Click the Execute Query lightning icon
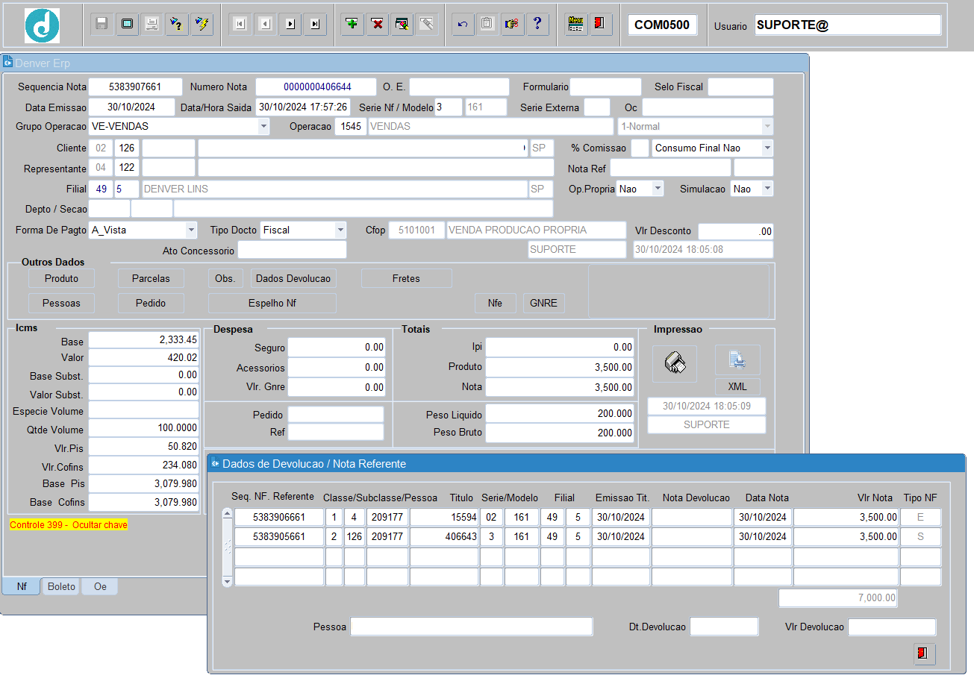The width and height of the screenshot is (974, 681). [202, 24]
